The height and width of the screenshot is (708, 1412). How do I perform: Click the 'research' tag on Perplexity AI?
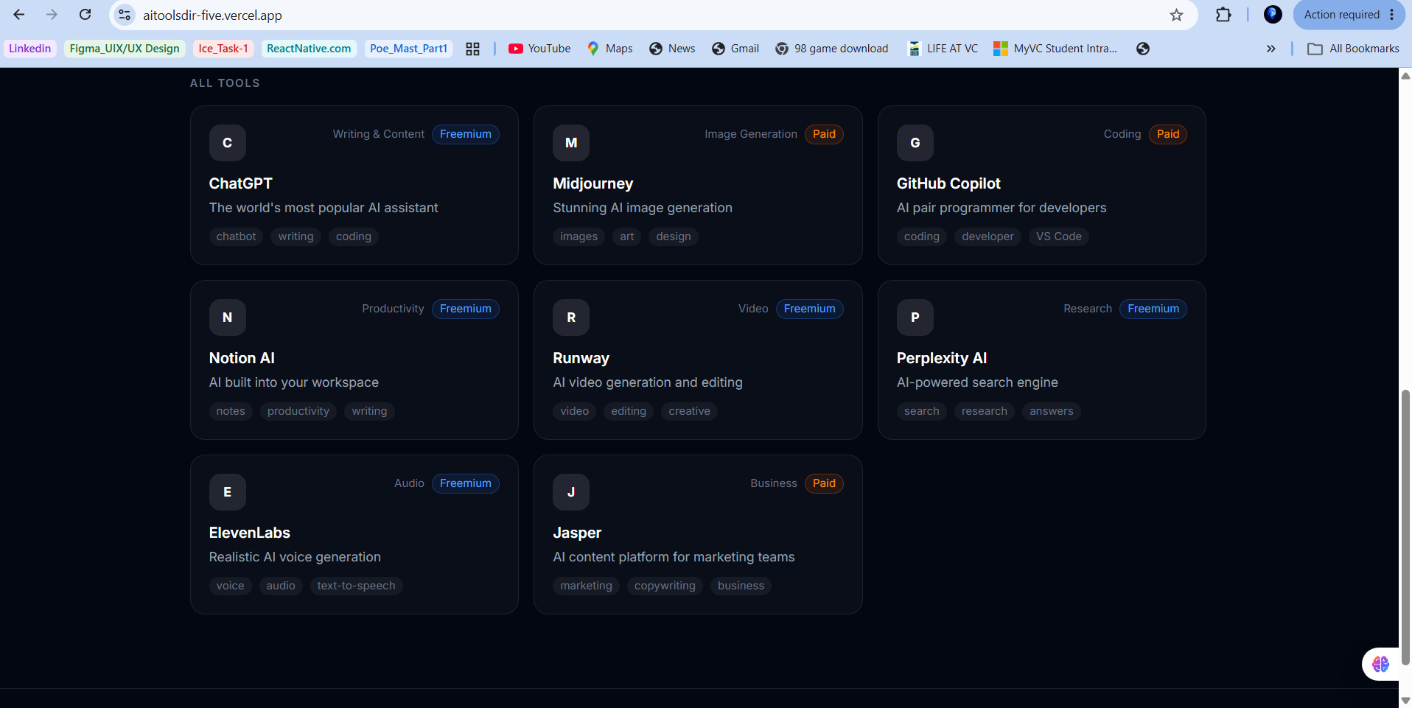click(985, 411)
